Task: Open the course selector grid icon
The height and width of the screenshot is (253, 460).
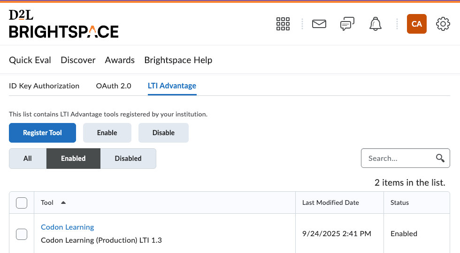Action: pyautogui.click(x=283, y=24)
